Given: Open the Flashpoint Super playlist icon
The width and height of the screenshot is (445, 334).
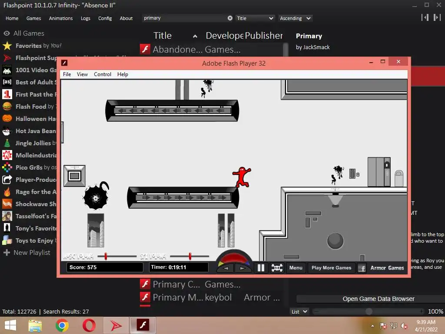Looking at the screenshot, I should pos(7,58).
